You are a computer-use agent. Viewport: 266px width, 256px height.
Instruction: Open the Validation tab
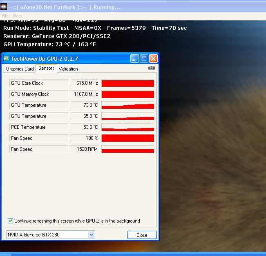click(68, 69)
